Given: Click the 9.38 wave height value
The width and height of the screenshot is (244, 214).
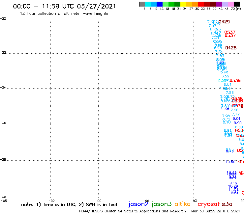Looking at the screenshot, I should click(225, 109).
